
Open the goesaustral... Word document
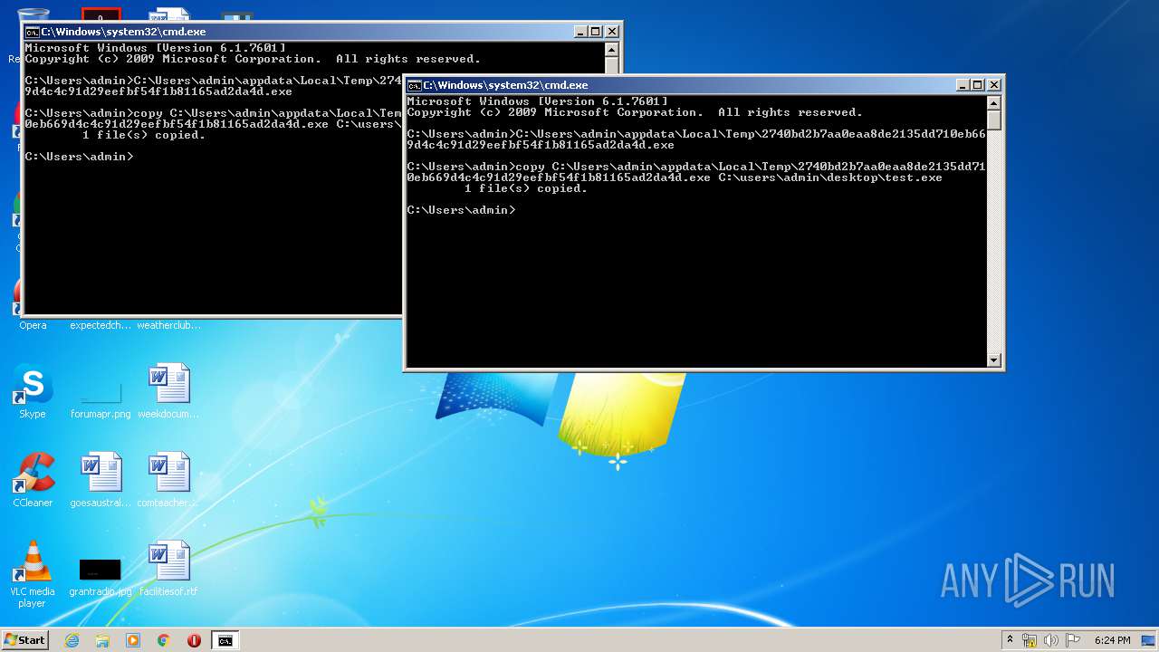(x=101, y=480)
